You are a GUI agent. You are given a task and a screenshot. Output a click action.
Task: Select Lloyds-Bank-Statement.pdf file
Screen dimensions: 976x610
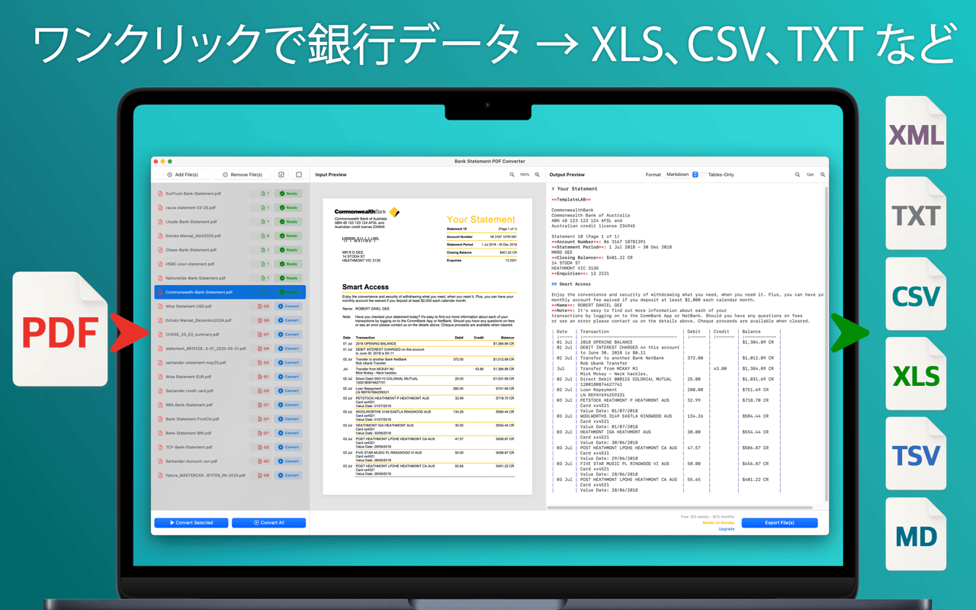(230, 222)
